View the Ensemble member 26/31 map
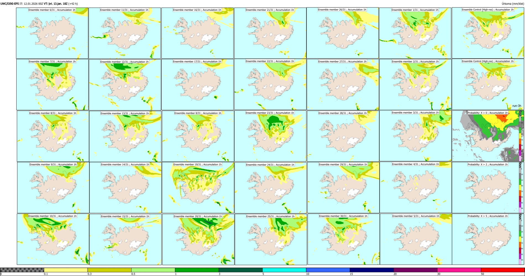The height and width of the screenshot is (276, 525). pyautogui.click(x=343, y=33)
